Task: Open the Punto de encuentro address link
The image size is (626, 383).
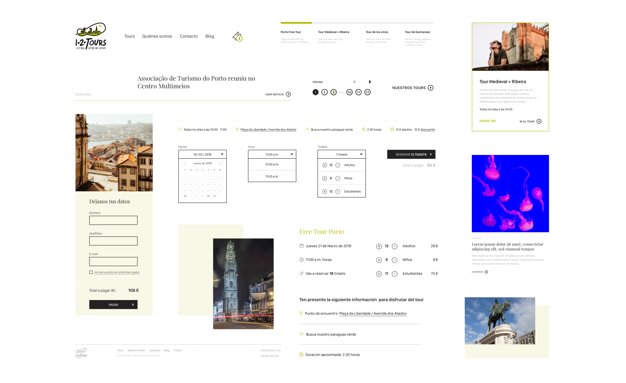Action: tap(373, 314)
